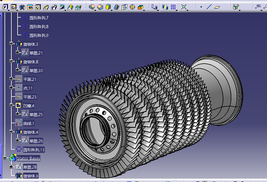This screenshot has height=182, width=267.
Task: Select the Text with Leader annotation tool
Action: pyautogui.click(x=258, y=7)
